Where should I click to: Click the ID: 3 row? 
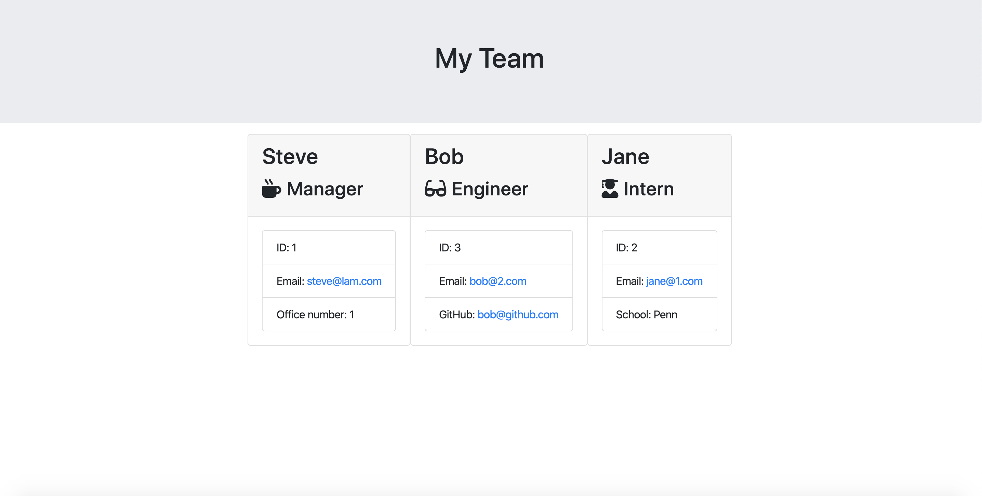point(499,248)
